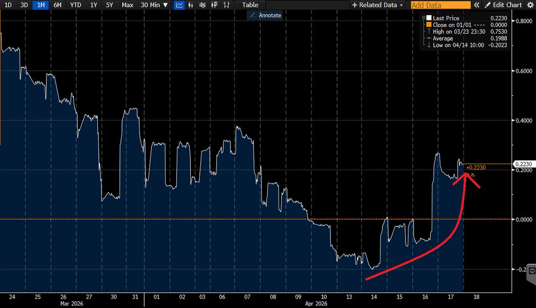
Task: Select the 1Y time range
Action: [x=93, y=5]
